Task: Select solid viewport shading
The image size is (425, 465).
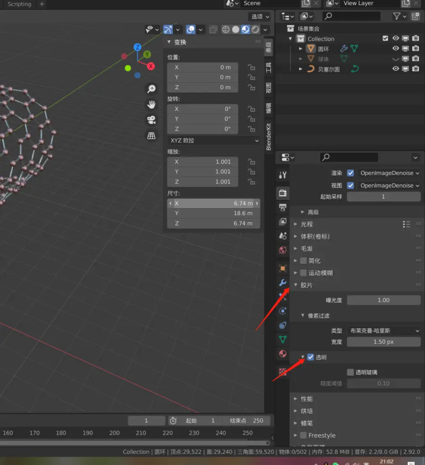Action: pyautogui.click(x=236, y=29)
